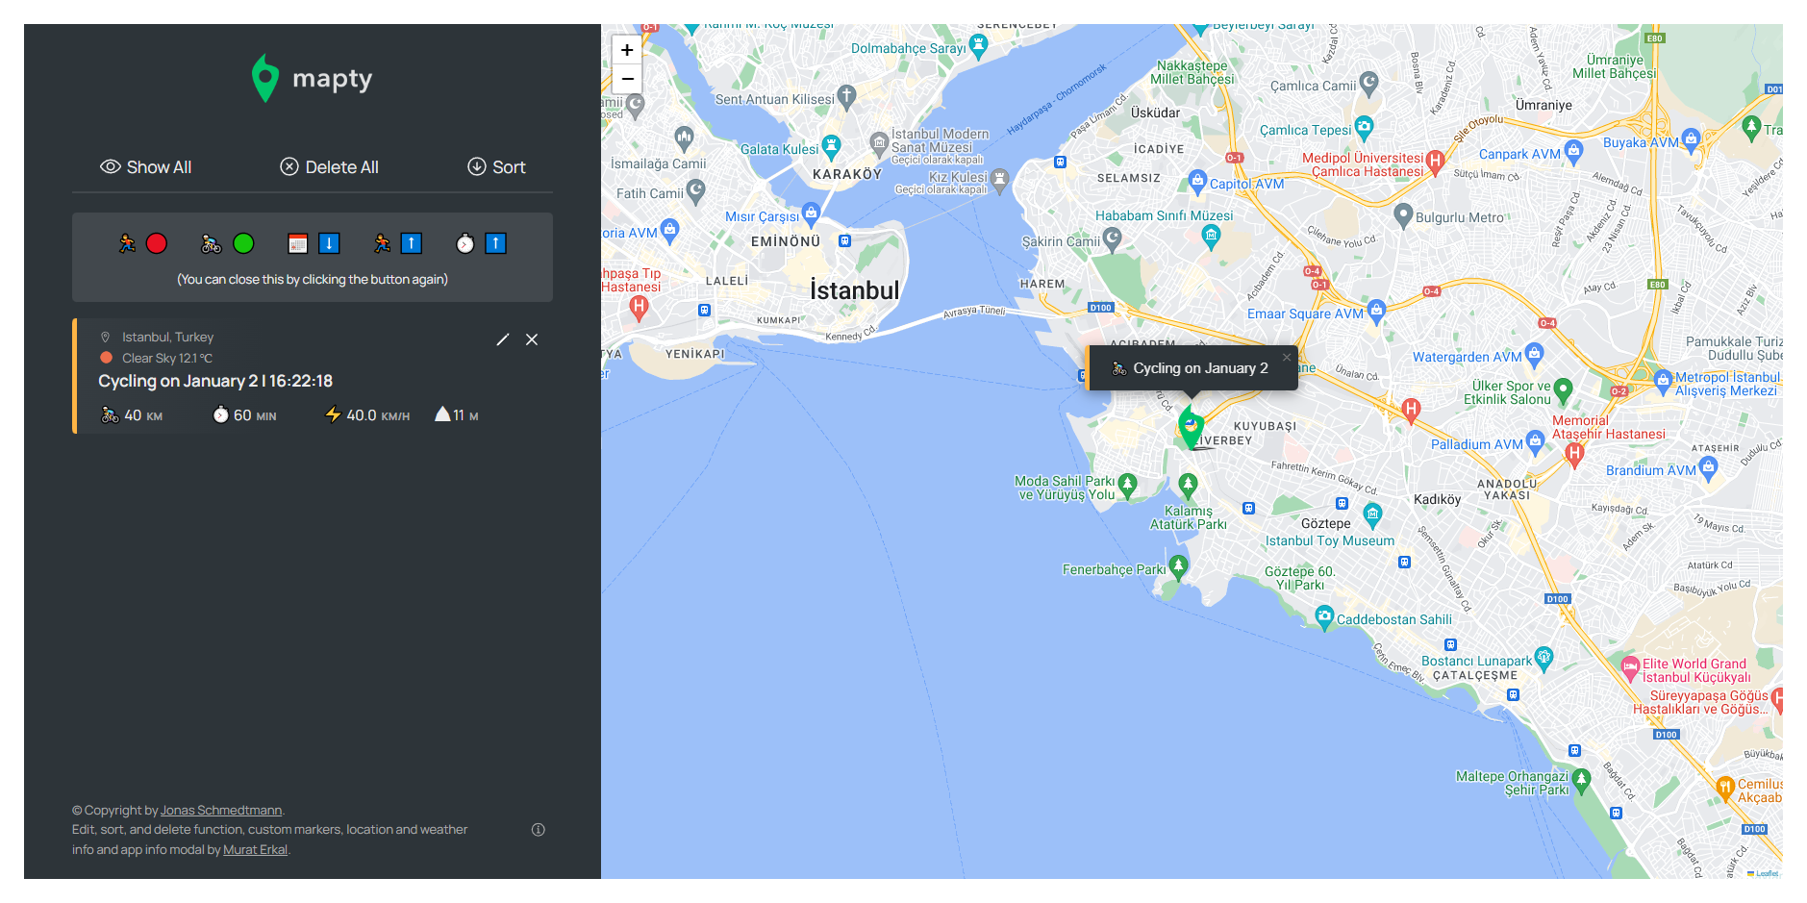Click the 'Kadıköy' district label on map
Image resolution: width=1807 pixels, height=903 pixels.
tap(1437, 499)
